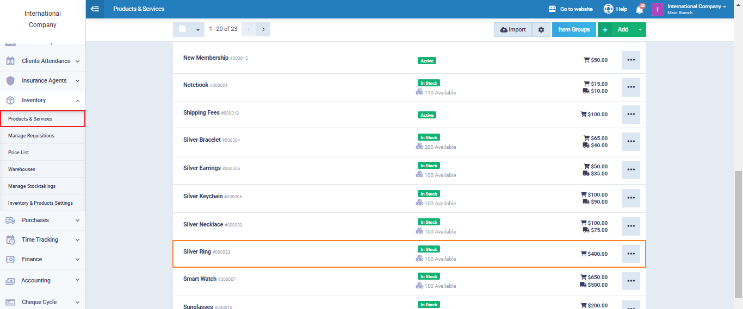Open the notifications bell icon
Image resolution: width=743 pixels, height=309 pixels.
pos(640,9)
